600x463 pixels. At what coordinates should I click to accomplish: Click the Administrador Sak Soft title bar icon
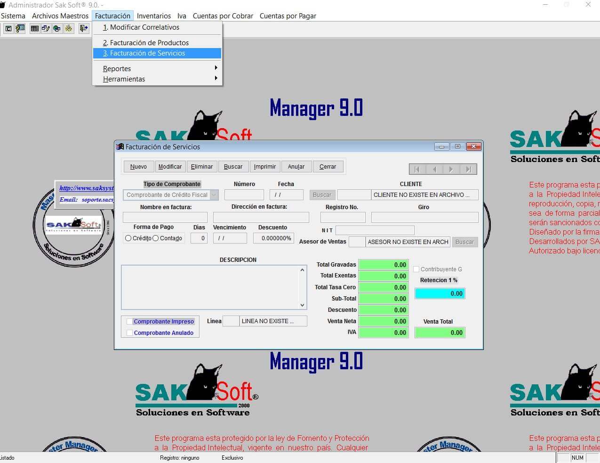[3, 5]
